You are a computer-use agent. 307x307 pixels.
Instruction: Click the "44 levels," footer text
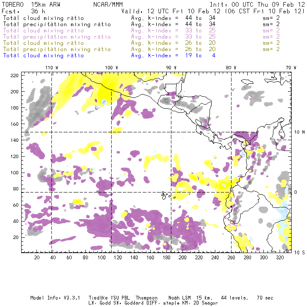tap(234, 298)
